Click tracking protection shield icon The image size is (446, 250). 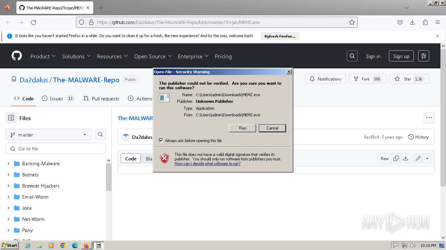(82, 22)
